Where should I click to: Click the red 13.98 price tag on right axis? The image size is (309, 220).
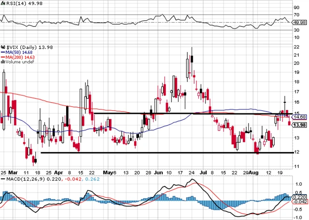(x=300, y=125)
